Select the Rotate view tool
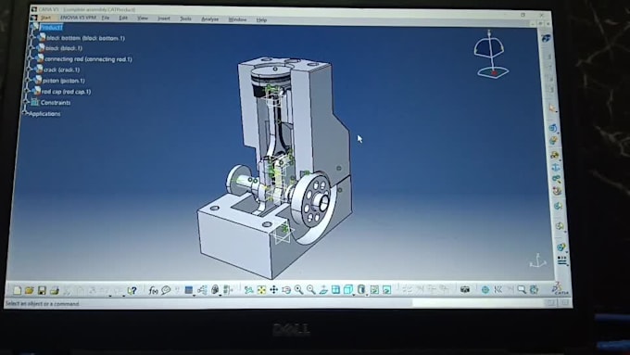 coord(286,290)
